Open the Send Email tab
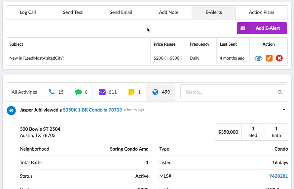 tap(121, 12)
